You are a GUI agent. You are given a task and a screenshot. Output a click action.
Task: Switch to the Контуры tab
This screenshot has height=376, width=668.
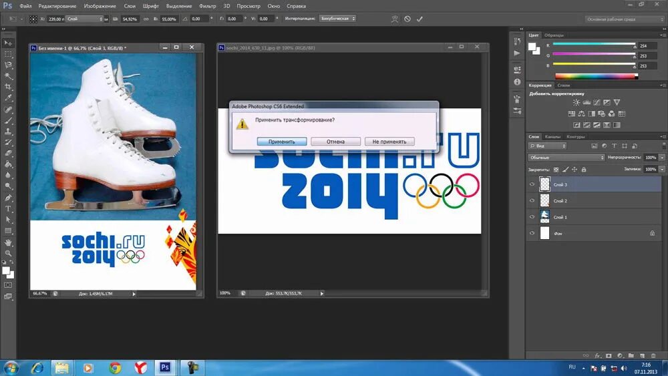pyautogui.click(x=576, y=137)
